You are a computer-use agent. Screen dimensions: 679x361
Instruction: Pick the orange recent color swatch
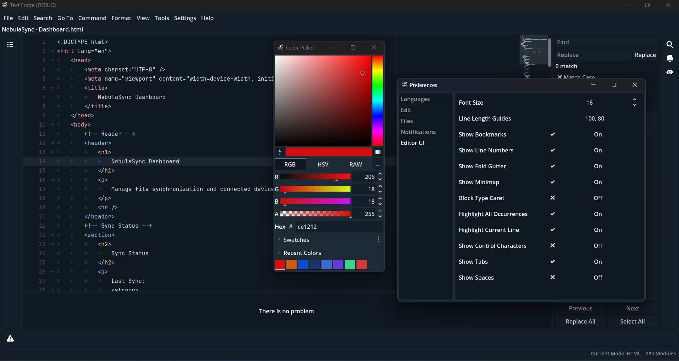(x=291, y=265)
